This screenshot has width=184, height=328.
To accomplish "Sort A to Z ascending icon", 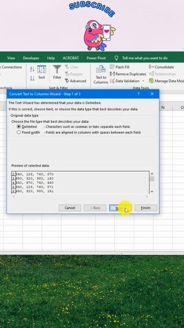I will coord(32,69).
